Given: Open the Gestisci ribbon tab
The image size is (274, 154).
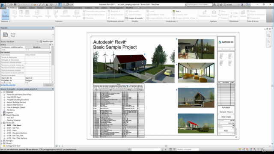Looking at the screenshot, I should pyautogui.click(x=104, y=8).
